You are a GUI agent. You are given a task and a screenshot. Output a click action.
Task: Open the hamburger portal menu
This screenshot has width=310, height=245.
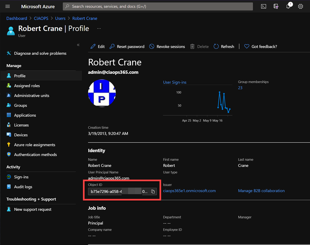tap(8, 6)
